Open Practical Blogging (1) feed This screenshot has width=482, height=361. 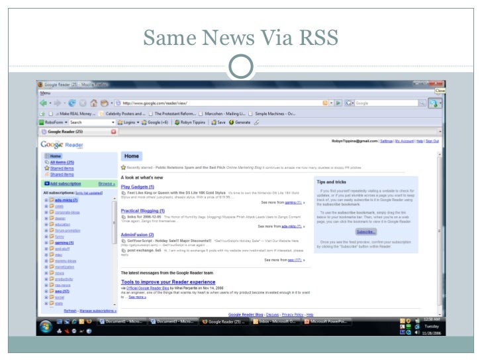coord(142,211)
